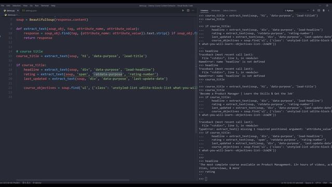Click the 'return response' line
This screenshot has width=332, height=187.
(x=38, y=38)
